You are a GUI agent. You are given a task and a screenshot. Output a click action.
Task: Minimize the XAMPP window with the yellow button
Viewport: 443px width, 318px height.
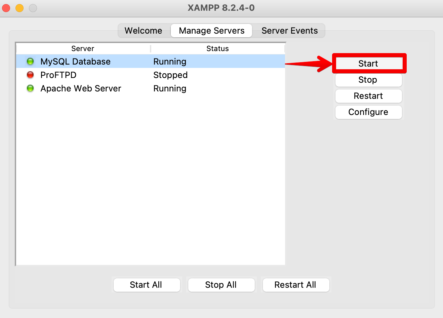[19, 8]
